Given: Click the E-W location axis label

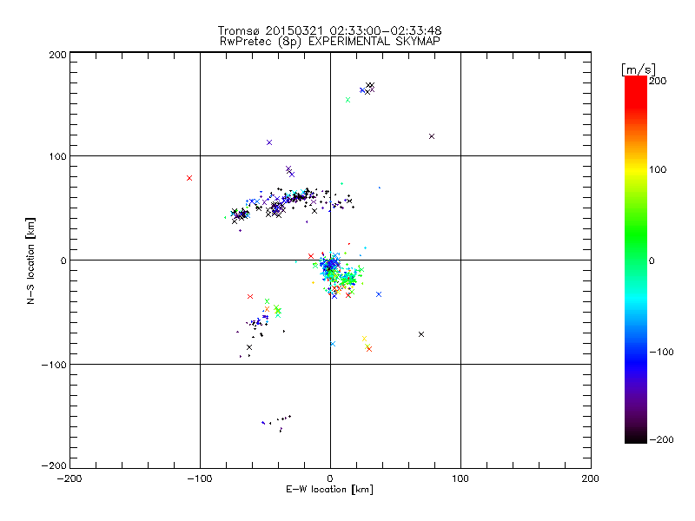Looking at the screenshot, I should 329,490.
